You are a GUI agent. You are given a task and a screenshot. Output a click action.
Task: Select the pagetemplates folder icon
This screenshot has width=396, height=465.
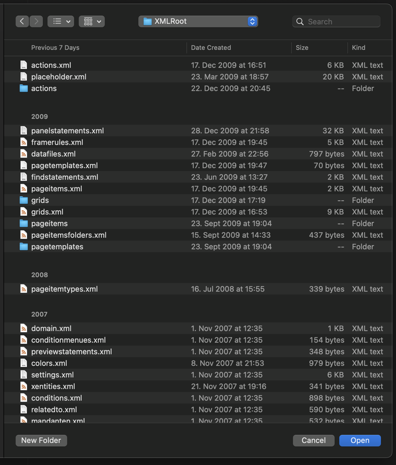point(24,247)
